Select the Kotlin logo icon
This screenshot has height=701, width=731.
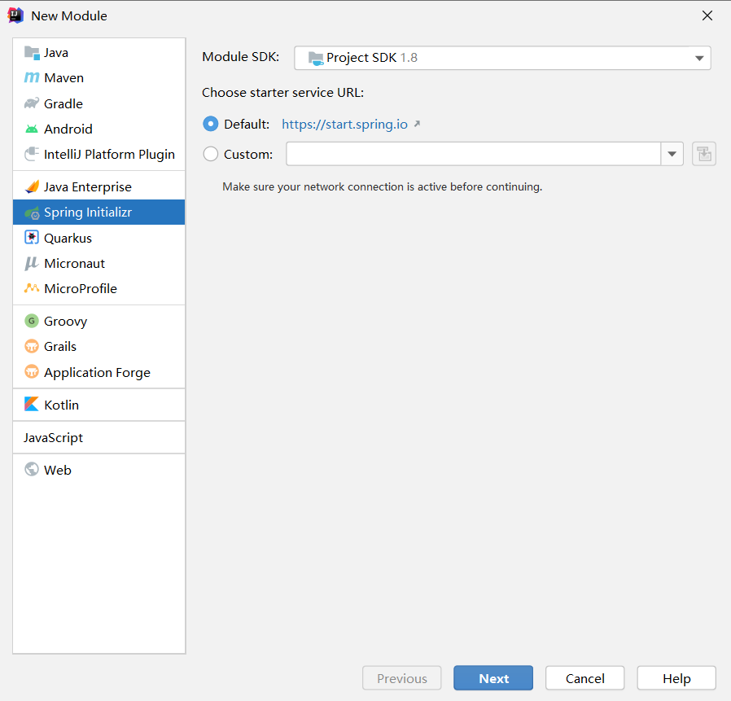32,405
